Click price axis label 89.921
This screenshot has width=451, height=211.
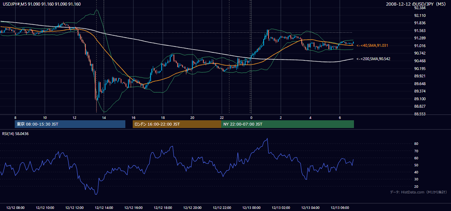(x=420, y=76)
